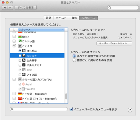
Task: Switch to the 入力ソース tab
Action: pyautogui.click(x=88, y=18)
